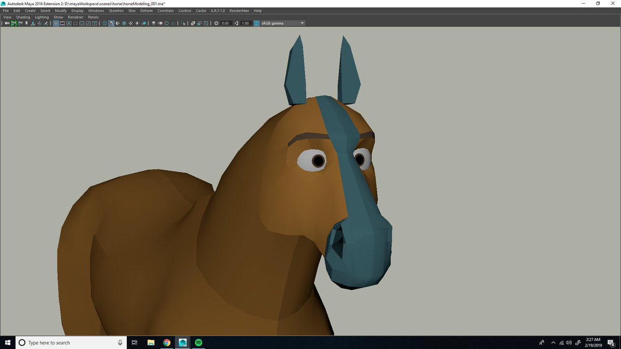The image size is (621, 349).
Task: Toggle the X-Ray Joints icon
Action: tap(206, 23)
